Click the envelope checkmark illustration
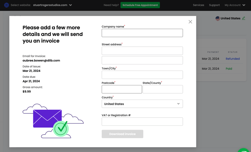 53,121
